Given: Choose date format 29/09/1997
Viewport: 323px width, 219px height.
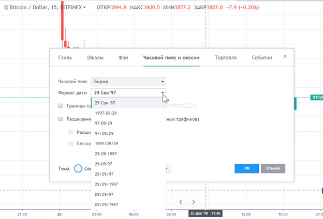Looking at the screenshot, I should coord(128,184).
